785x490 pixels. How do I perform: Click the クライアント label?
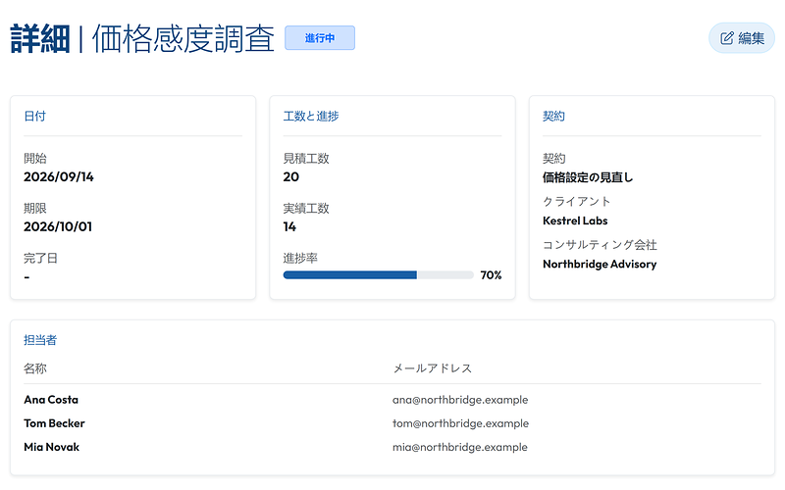point(577,202)
